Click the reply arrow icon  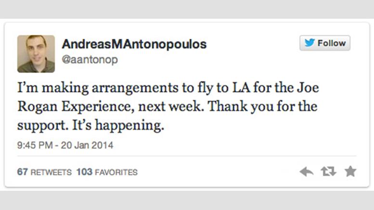click(306, 172)
